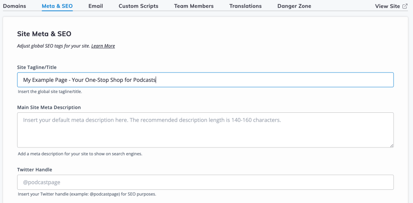Open the Team Members tab

(194, 6)
